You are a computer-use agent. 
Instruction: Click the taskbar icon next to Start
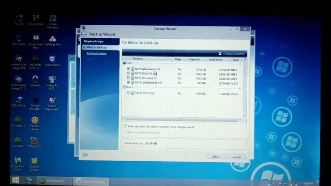pyautogui.click(x=29, y=180)
